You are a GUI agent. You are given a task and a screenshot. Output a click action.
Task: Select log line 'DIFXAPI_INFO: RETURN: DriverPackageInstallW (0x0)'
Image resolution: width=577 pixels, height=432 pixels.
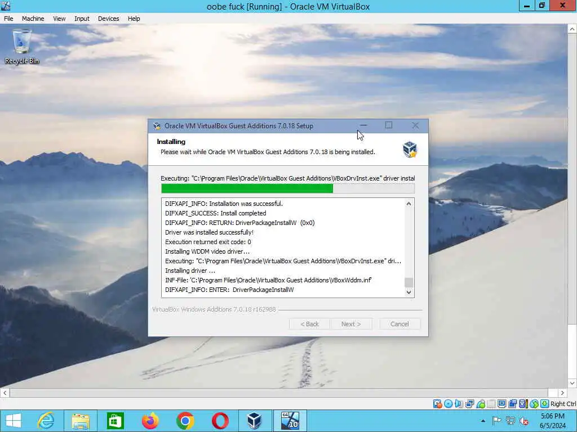coord(239,223)
